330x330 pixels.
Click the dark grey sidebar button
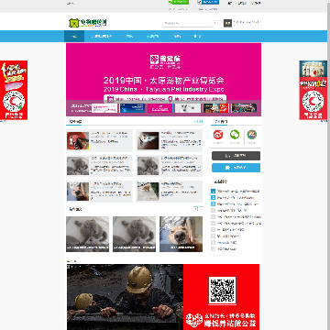click(236, 156)
